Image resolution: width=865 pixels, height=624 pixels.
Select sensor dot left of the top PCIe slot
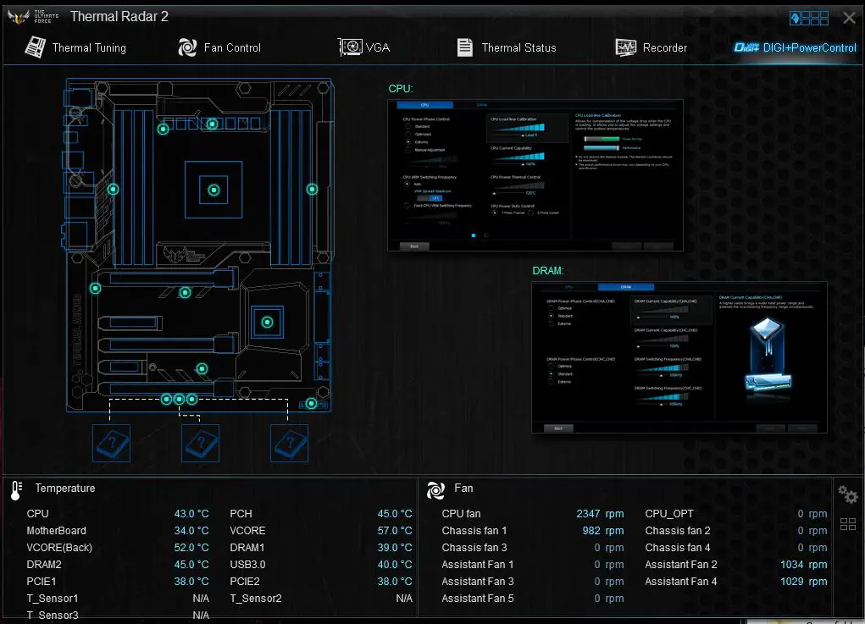[x=96, y=289]
